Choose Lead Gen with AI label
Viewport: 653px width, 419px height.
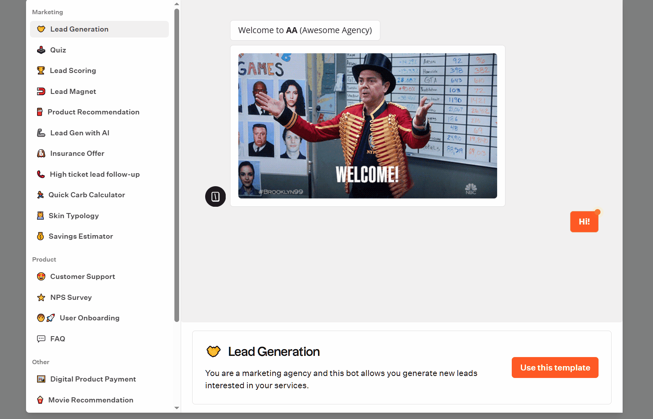point(80,133)
